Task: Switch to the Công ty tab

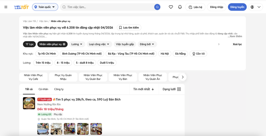Action: coord(59,89)
